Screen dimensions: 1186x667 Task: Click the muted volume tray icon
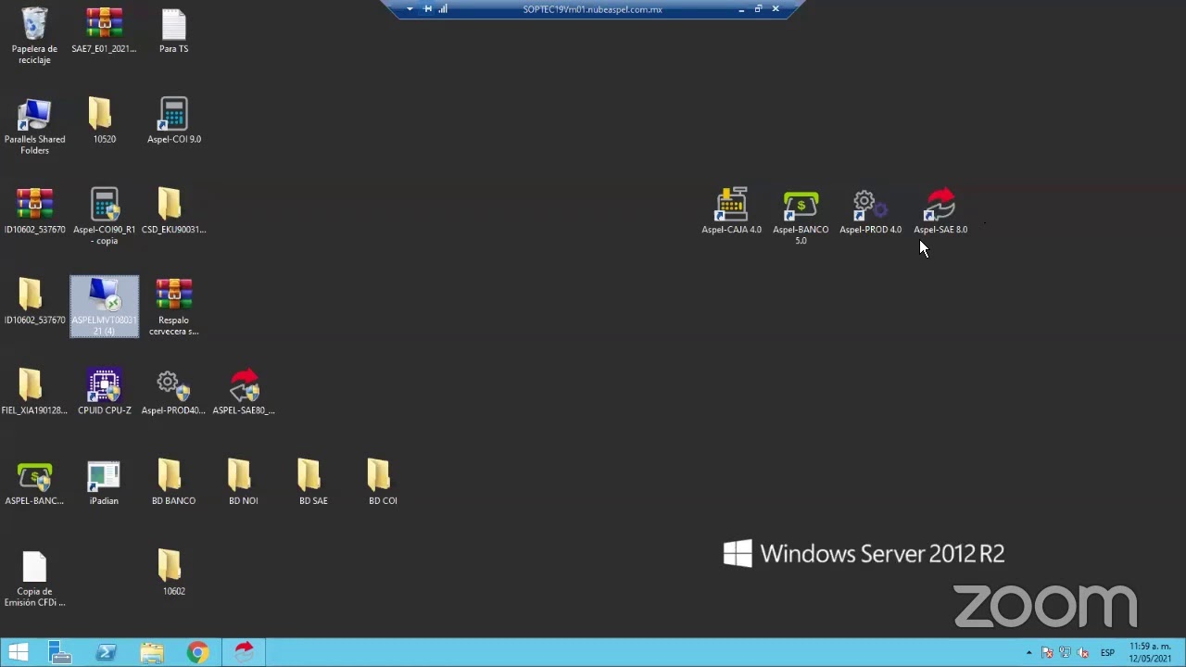coord(1083,653)
